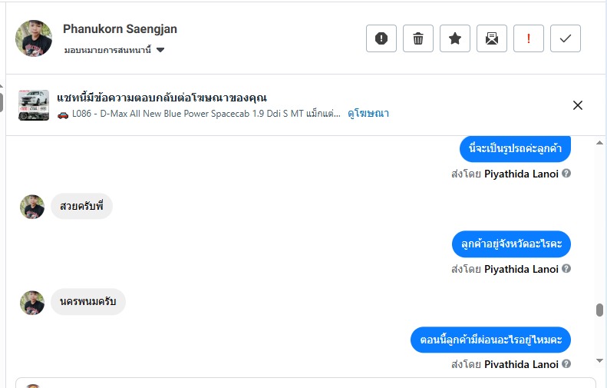Click the scrollbar down arrow
This screenshot has width=607, height=388.
[x=599, y=360]
